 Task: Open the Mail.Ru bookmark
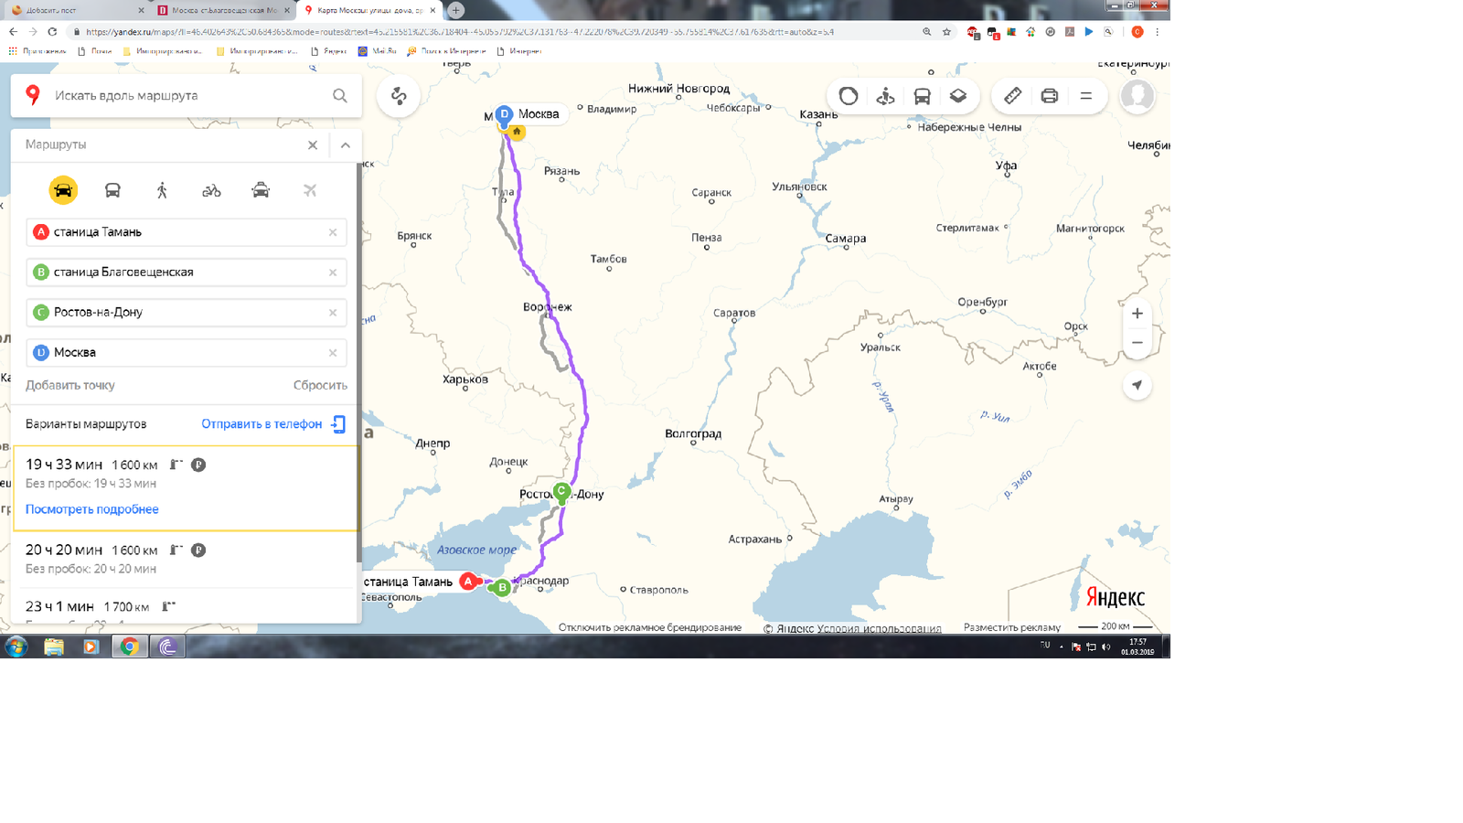377,51
